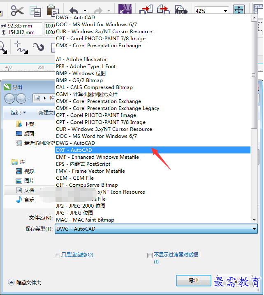Screen dimensions: 264x295
Task: Click the Cut scissors icon
Action: point(17,10)
